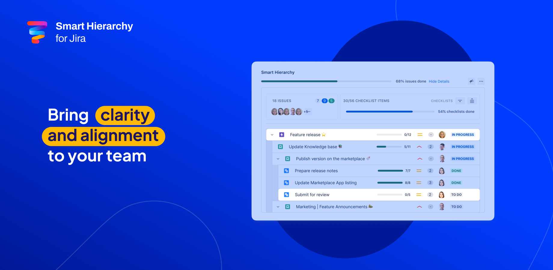Collapse Publish version on the marketplace row
Screen dimensions: 553x270
(278, 159)
